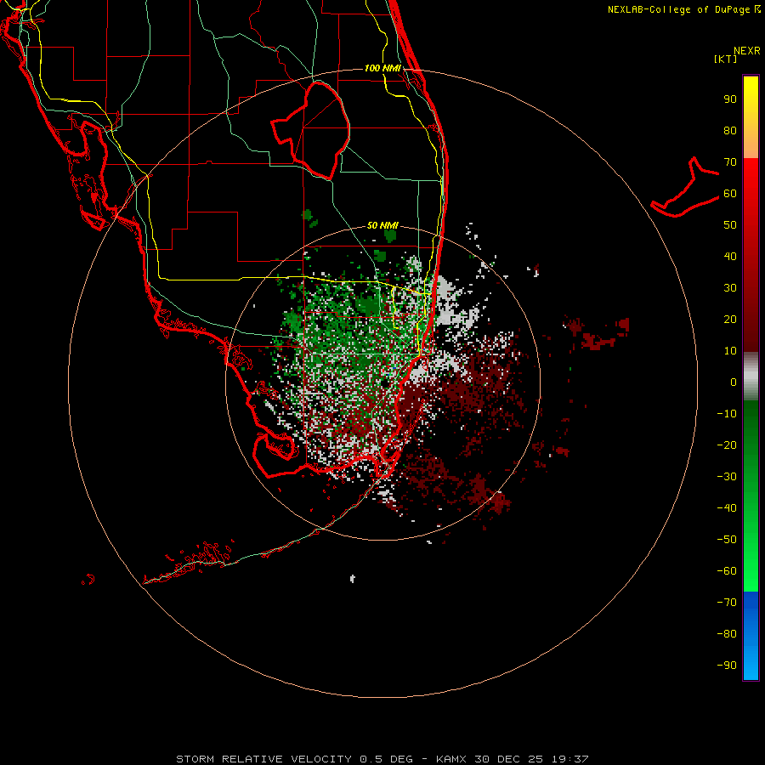Click the 100 NMI range ring label
Viewport: 765px width, 765px height.
click(x=382, y=68)
